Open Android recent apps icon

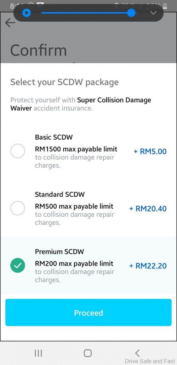pyautogui.click(x=38, y=353)
